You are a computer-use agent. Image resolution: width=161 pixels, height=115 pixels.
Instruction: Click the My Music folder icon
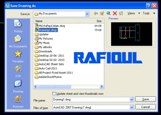click(36, 43)
